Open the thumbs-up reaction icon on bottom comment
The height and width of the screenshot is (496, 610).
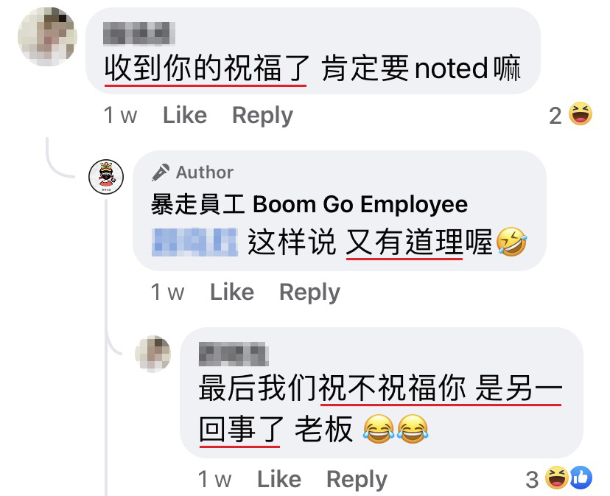(581, 478)
